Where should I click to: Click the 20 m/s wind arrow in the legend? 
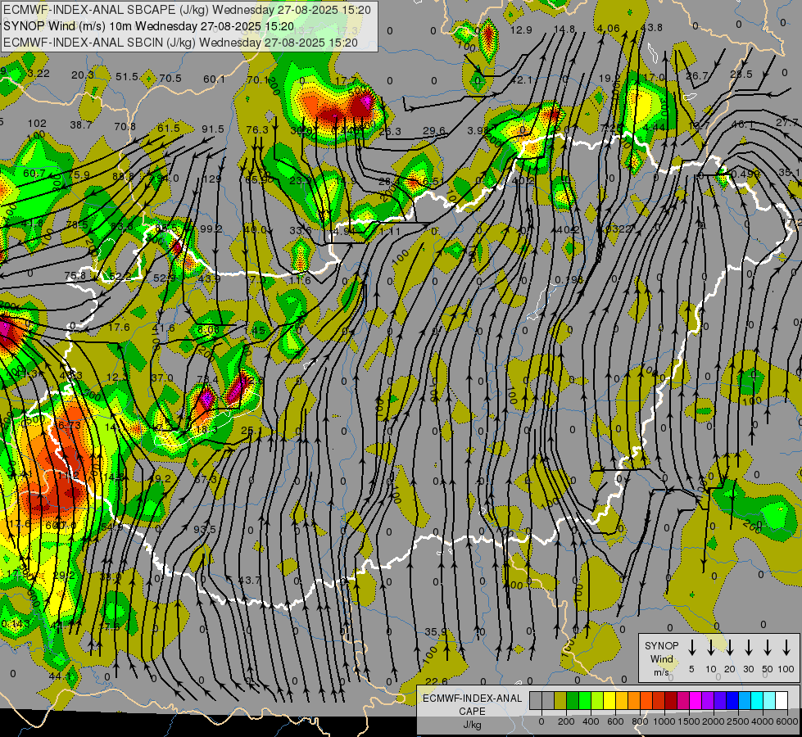click(729, 648)
